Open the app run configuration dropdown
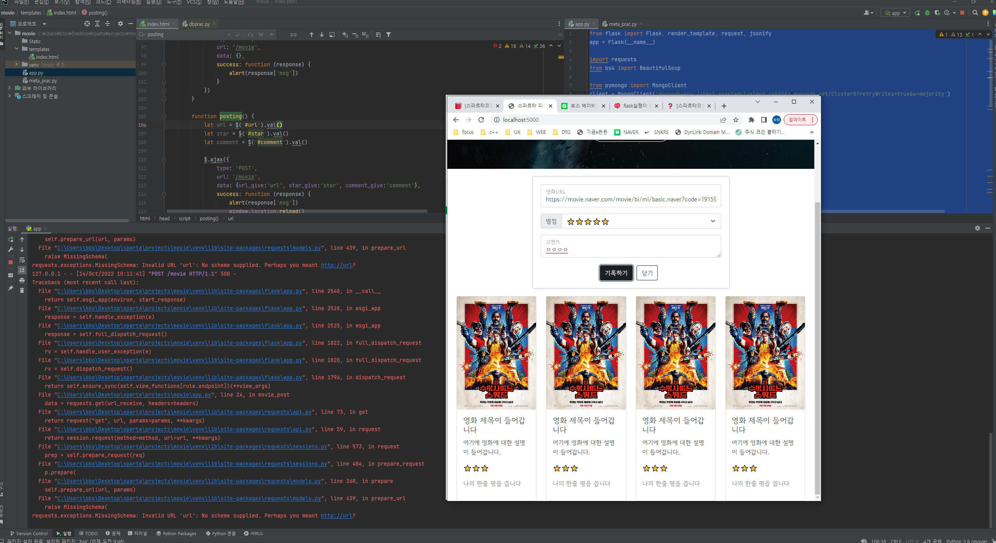The image size is (996, 543). point(896,13)
